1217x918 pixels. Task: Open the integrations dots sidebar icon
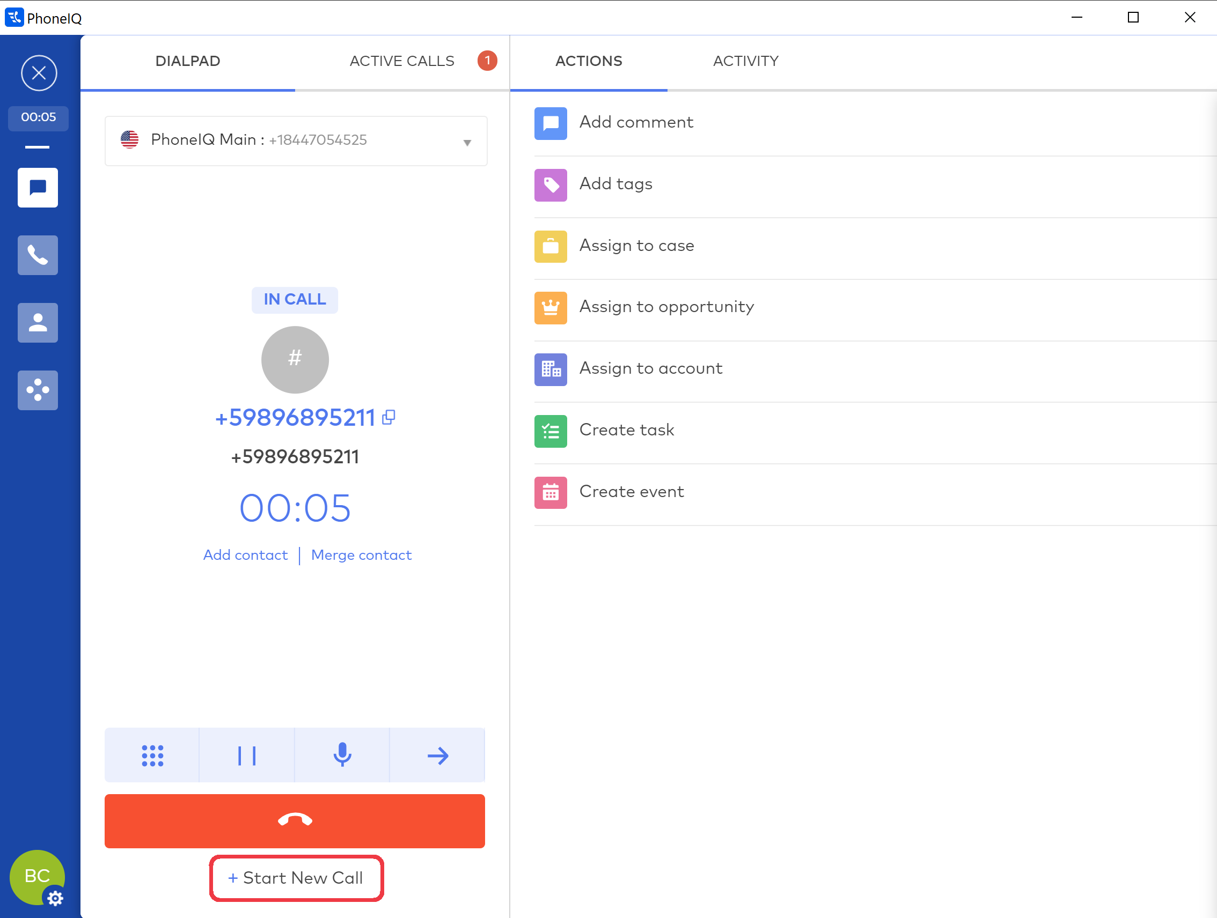pyautogui.click(x=38, y=390)
